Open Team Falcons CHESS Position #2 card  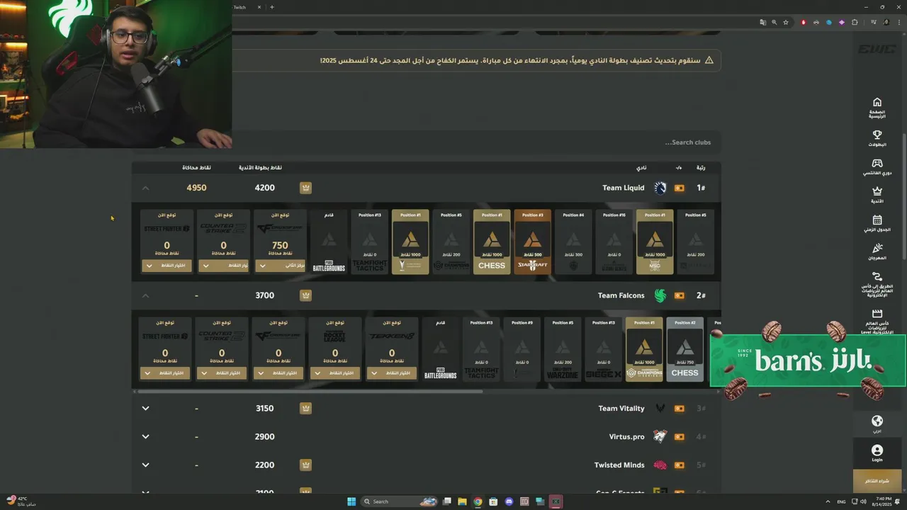[x=685, y=349]
